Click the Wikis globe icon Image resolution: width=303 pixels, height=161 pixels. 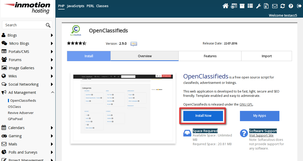[4, 76]
